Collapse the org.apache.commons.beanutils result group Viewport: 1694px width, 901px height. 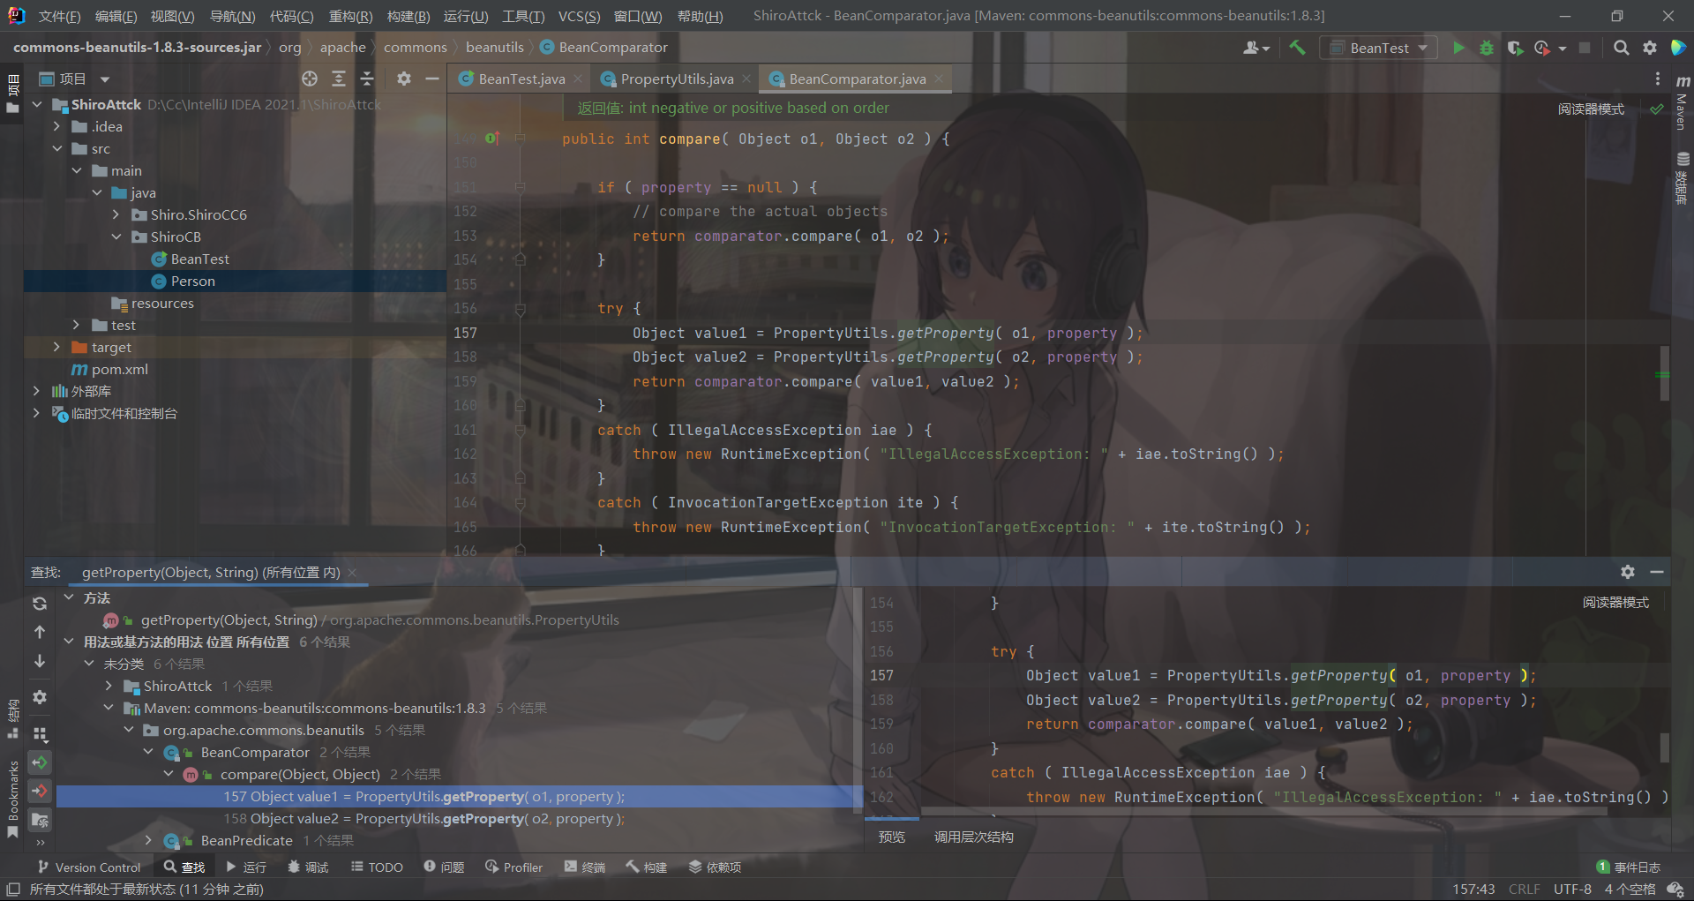[x=129, y=730]
